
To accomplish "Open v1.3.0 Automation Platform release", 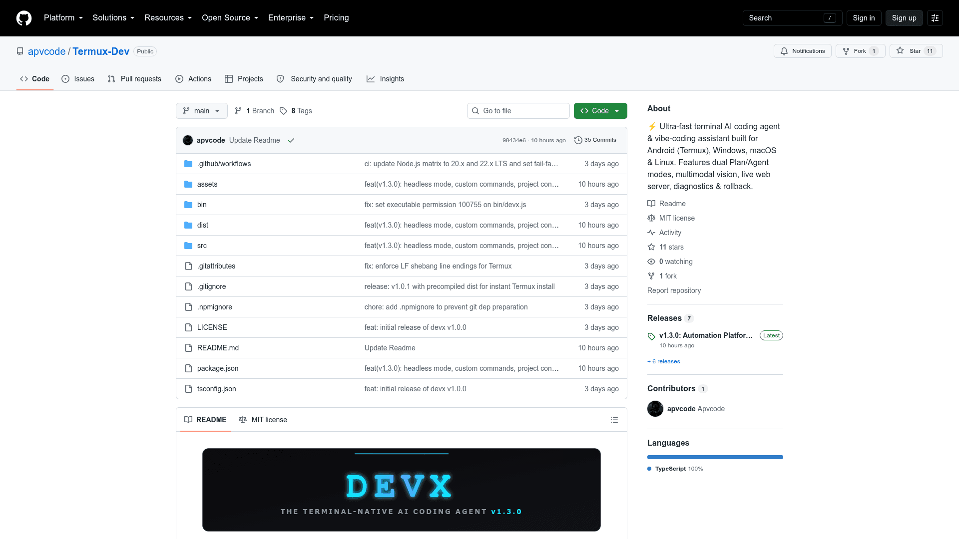I will pyautogui.click(x=706, y=335).
